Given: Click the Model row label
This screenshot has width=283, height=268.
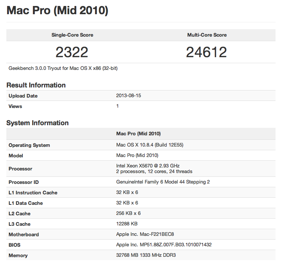Looking at the screenshot, I should click(x=16, y=156).
